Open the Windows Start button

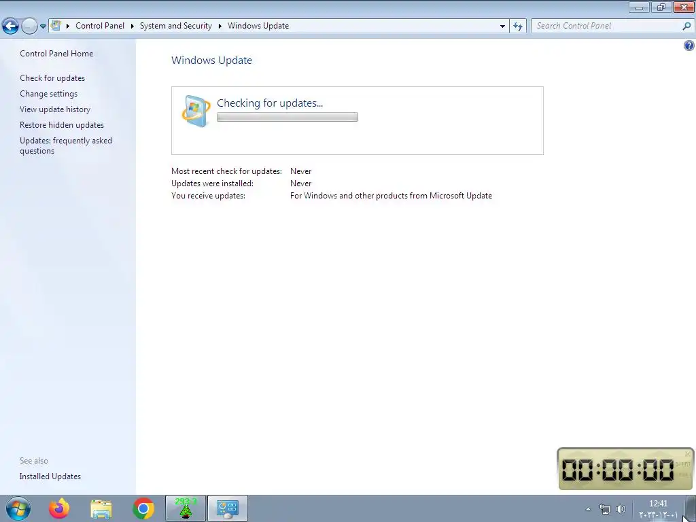point(18,508)
